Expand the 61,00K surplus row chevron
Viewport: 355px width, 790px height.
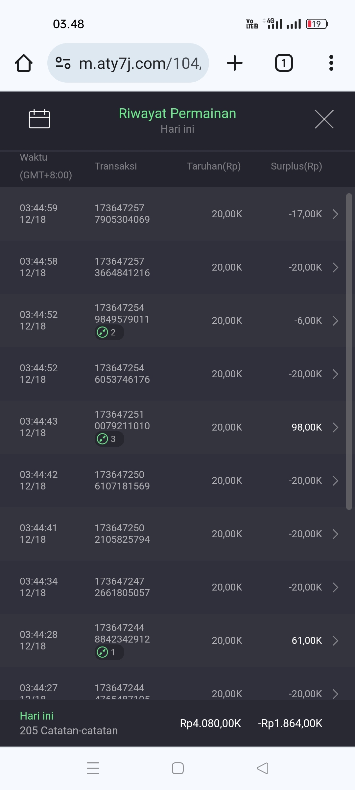point(336,641)
